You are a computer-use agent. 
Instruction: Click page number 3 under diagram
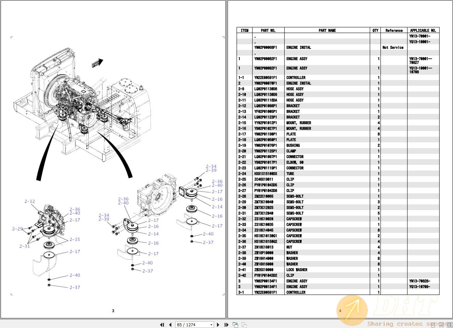[x=113, y=311]
